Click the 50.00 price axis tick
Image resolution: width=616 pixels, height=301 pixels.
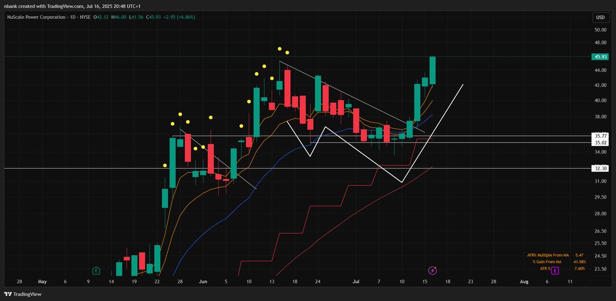600,30
